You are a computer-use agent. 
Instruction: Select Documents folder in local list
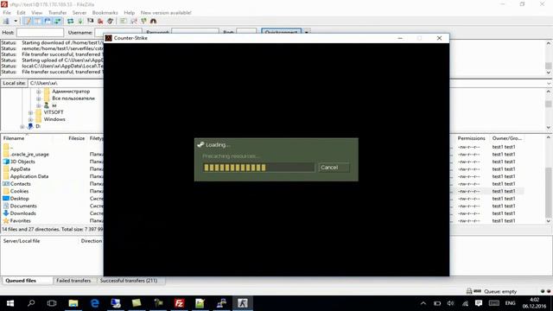tap(23, 206)
